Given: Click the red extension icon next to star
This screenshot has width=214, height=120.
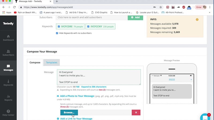Looking at the screenshot, I should [168, 7].
